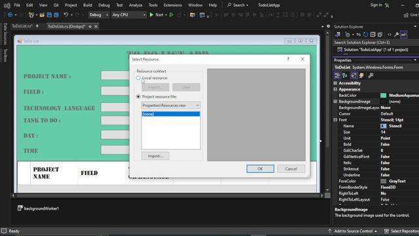Select the Local resource radio button
The height and width of the screenshot is (236, 419).
click(x=138, y=78)
